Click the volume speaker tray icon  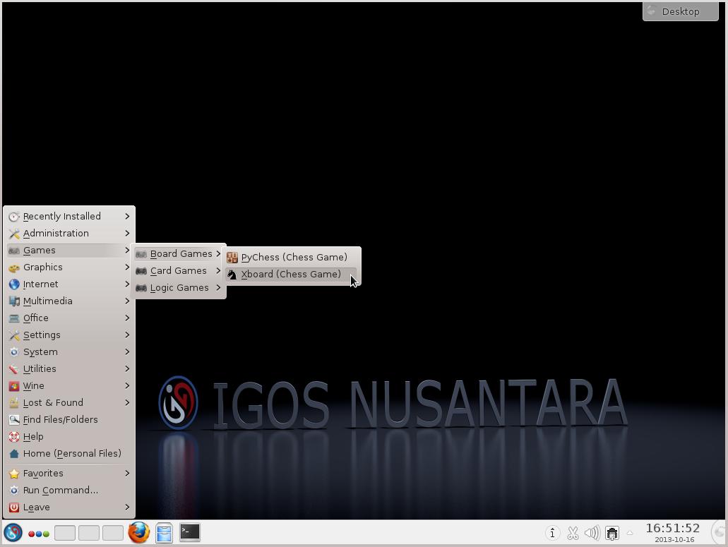pos(592,534)
